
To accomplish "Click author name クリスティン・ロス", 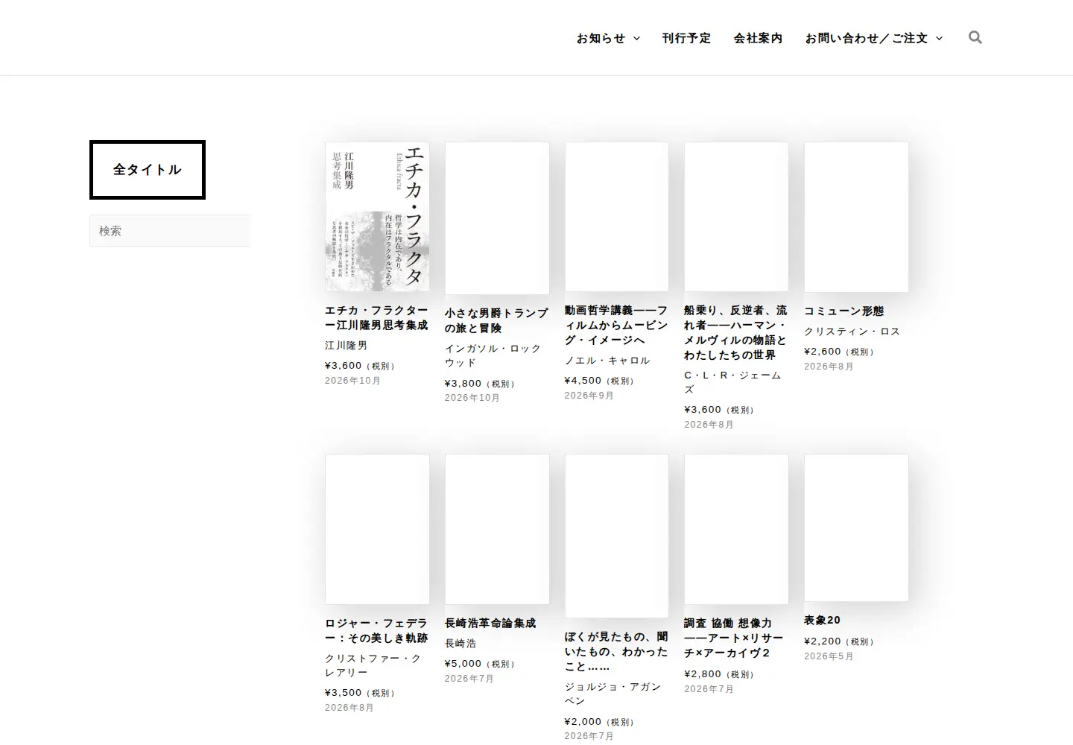I will (x=852, y=332).
